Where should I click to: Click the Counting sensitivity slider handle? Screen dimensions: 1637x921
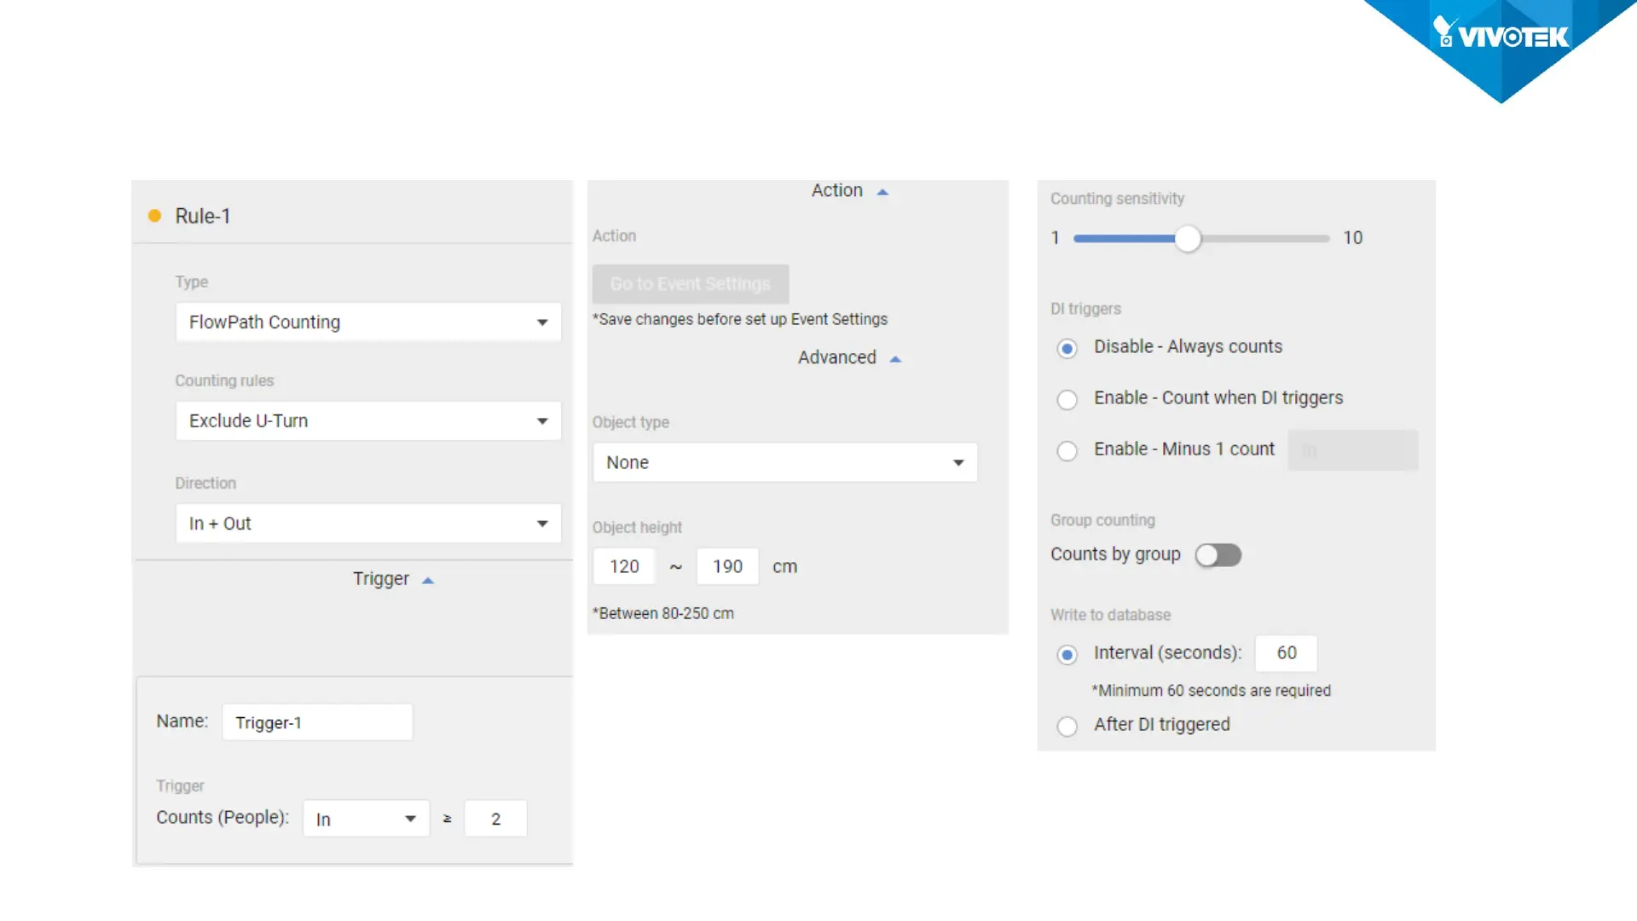[x=1188, y=239]
